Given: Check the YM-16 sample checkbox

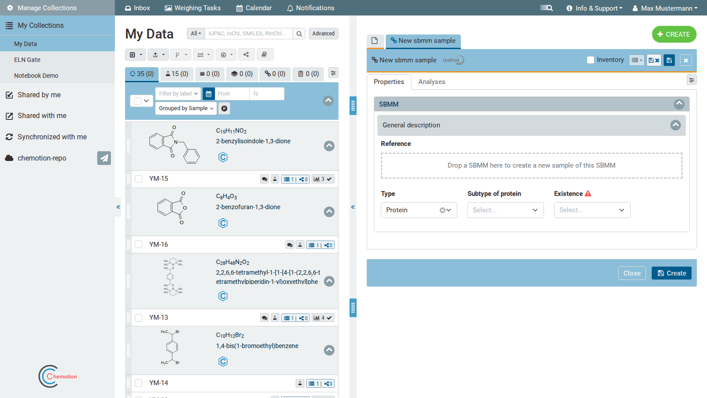Looking at the screenshot, I should 139,245.
